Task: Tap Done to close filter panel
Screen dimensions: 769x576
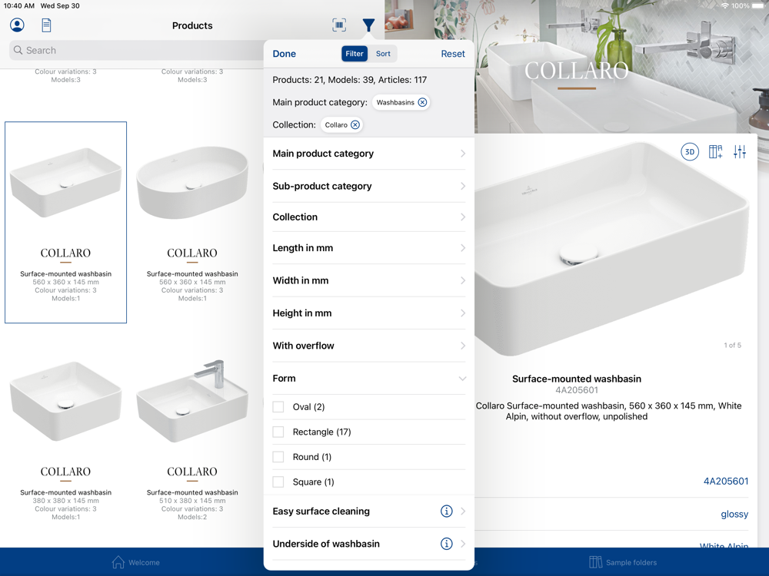Action: coord(284,54)
